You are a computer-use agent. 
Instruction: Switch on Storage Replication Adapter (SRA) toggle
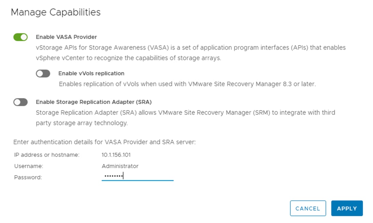pyautogui.click(x=20, y=102)
